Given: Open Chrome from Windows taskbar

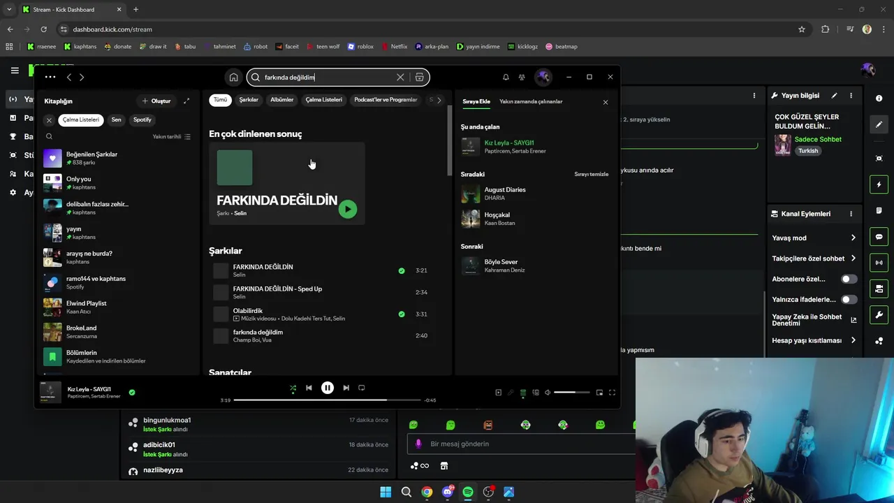Looking at the screenshot, I should coord(427,493).
